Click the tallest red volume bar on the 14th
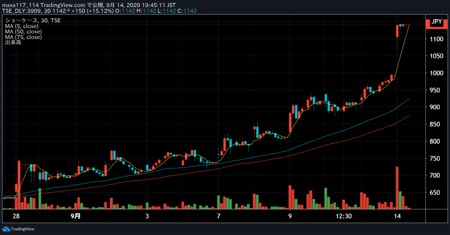Screen dimensions: 450x235 [x=397, y=188]
